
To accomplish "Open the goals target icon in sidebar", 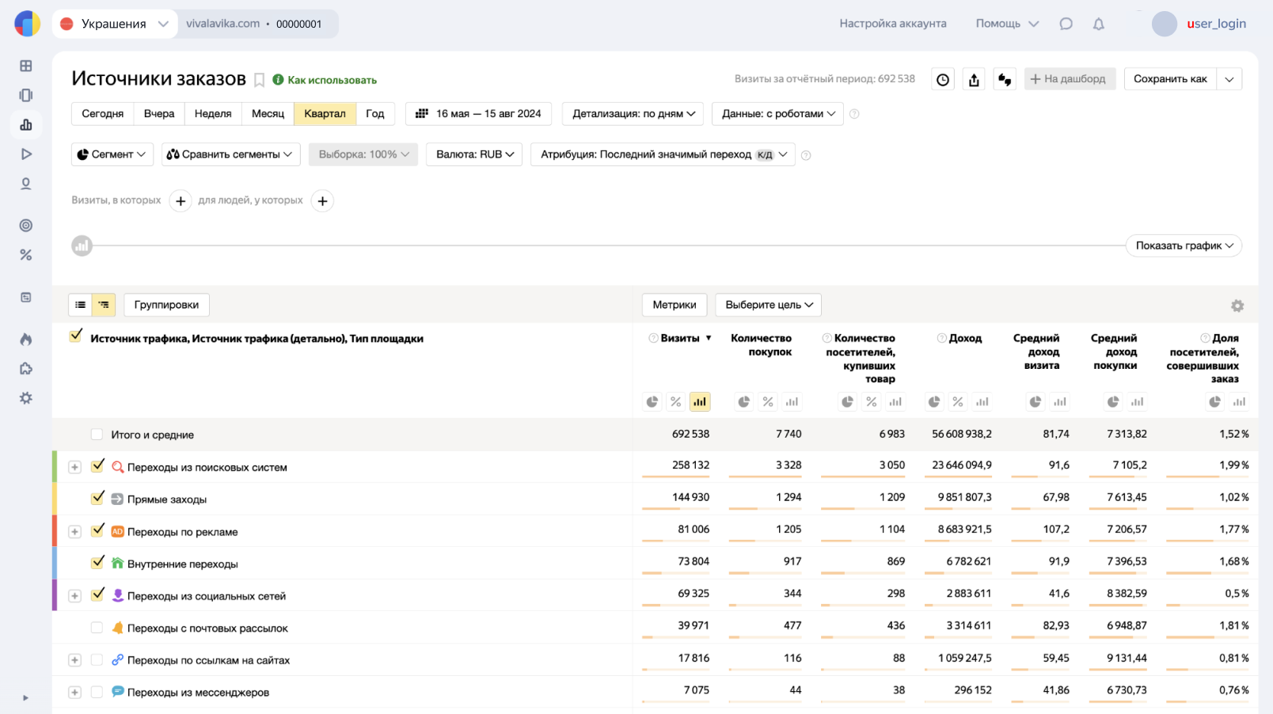I will point(26,226).
